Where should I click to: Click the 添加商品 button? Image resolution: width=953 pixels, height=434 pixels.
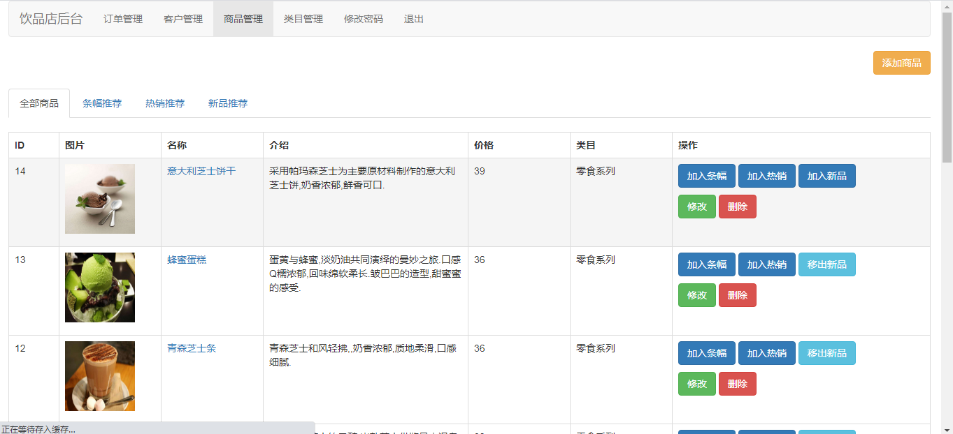coord(901,63)
